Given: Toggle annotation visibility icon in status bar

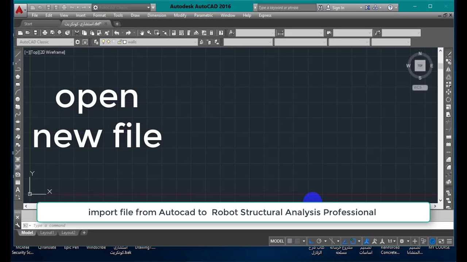Looking at the screenshot, I should [x=367, y=241].
